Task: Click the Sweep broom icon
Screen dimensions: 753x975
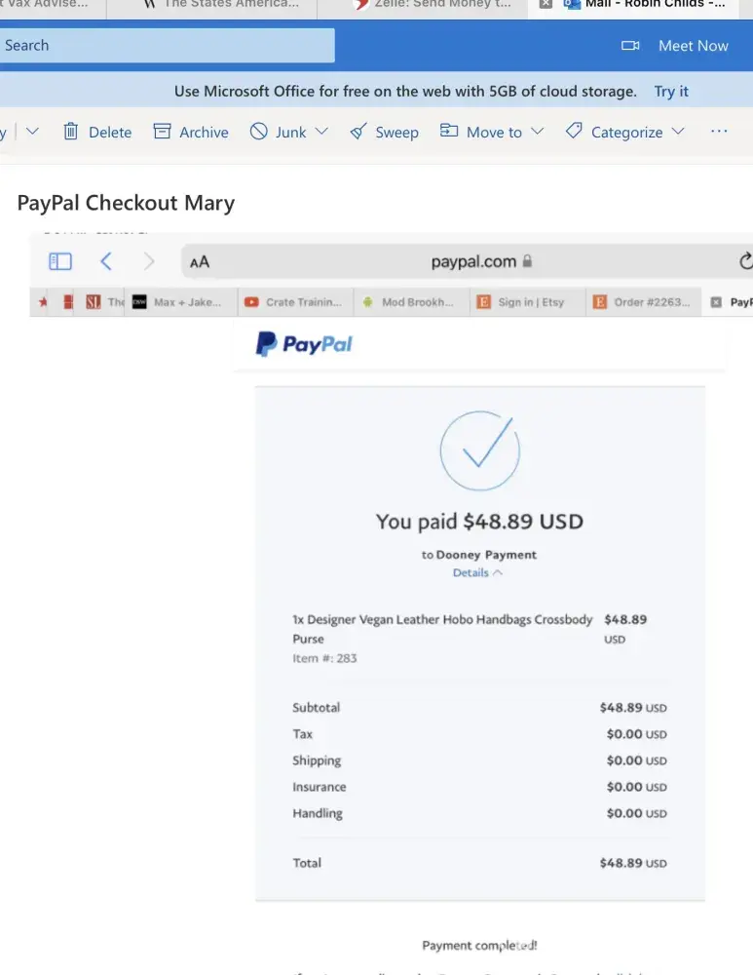Action: click(358, 132)
